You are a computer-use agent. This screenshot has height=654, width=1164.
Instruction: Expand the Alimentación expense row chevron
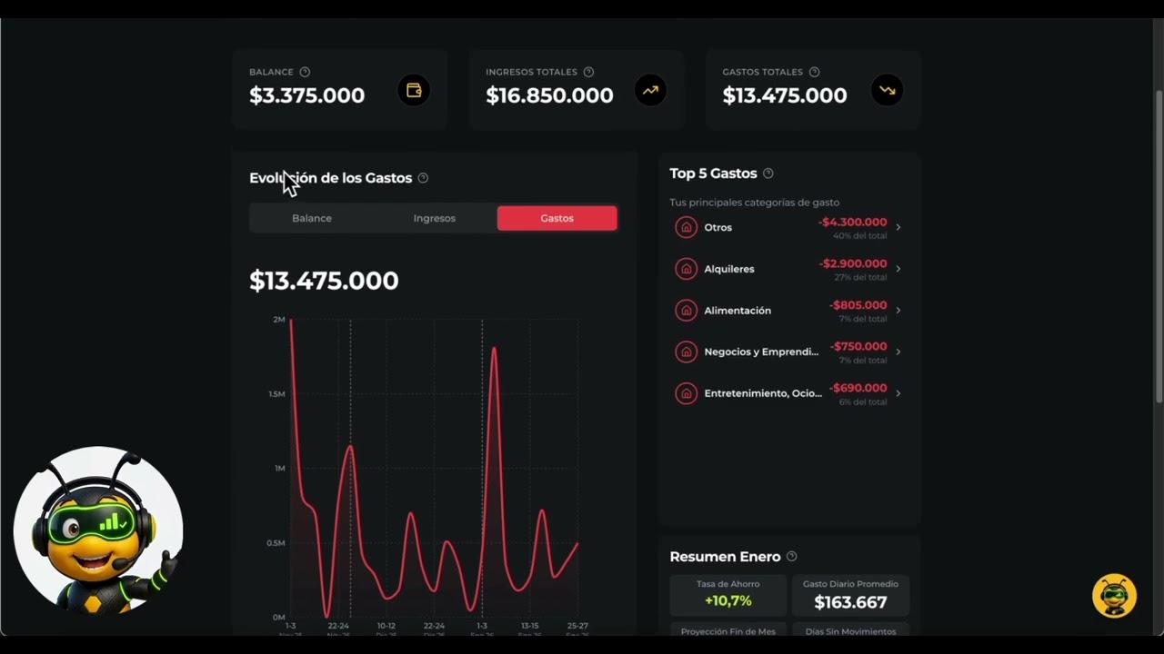898,311
